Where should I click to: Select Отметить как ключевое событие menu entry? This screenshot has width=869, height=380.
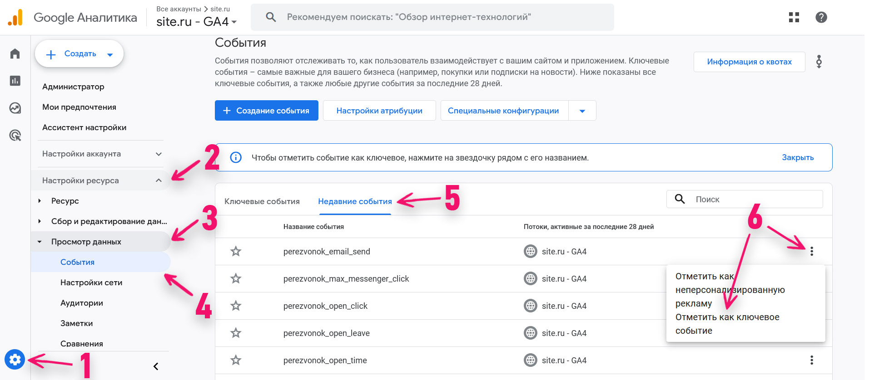coord(727,324)
